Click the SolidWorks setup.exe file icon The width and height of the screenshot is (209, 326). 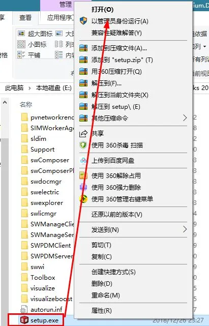[24, 320]
